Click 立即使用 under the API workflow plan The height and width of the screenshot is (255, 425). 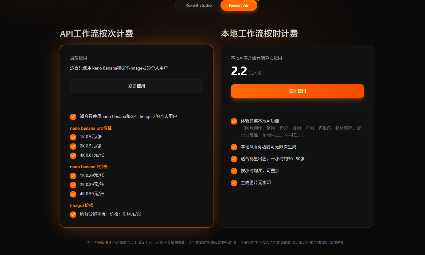pyautogui.click(x=137, y=86)
